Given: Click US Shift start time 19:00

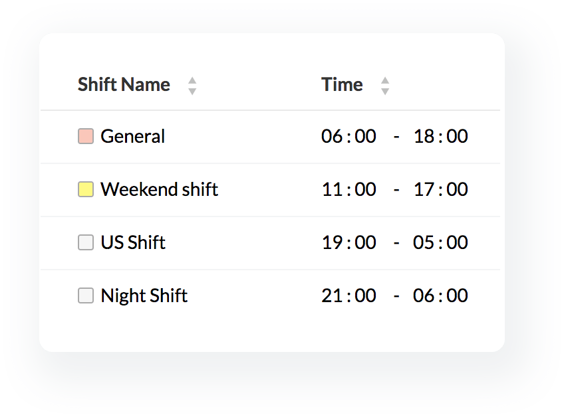Looking at the screenshot, I should [x=349, y=243].
